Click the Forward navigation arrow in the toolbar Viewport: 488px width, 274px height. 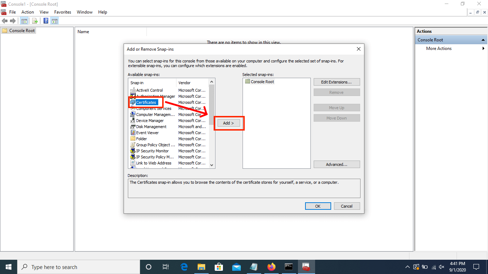13,20
